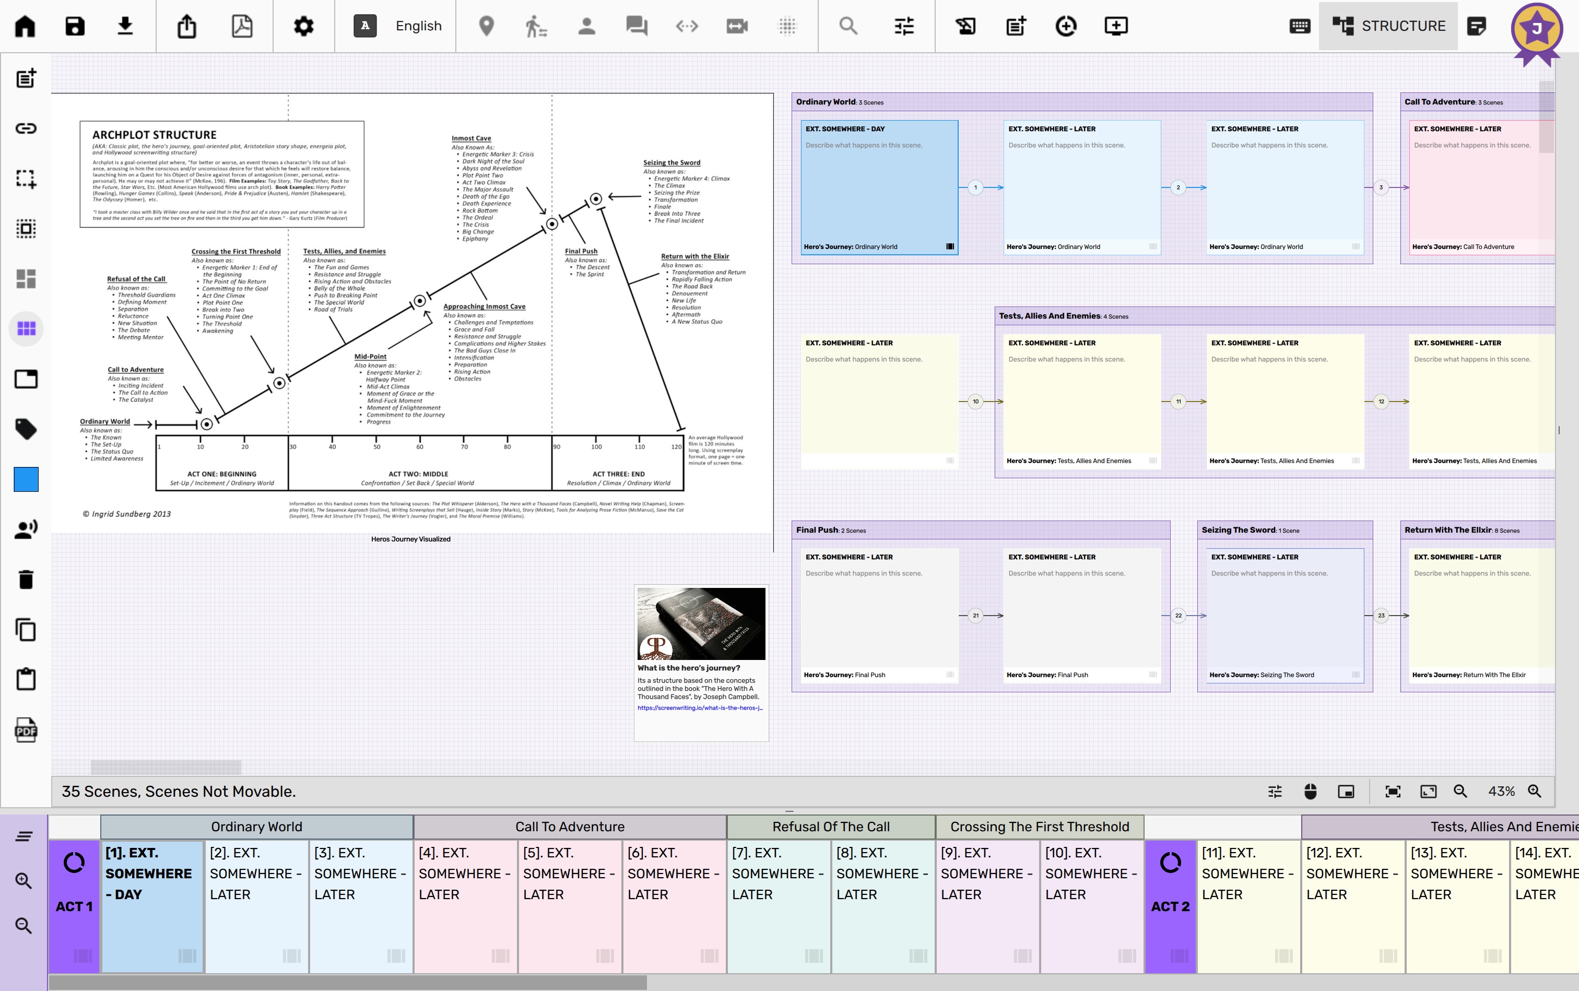Screen dimensions: 1579x991
Task: Click the home icon in top toolbar
Action: pos(25,26)
